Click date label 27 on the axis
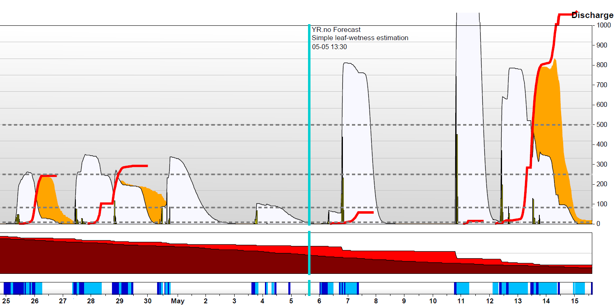Viewport: 614px width, 307px height. 63,301
